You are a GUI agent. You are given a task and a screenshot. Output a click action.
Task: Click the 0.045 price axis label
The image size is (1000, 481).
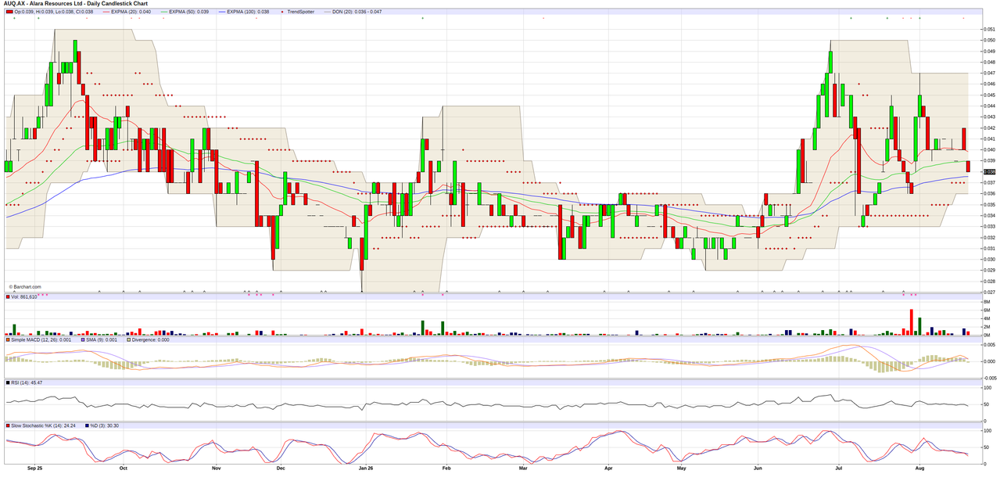(990, 95)
